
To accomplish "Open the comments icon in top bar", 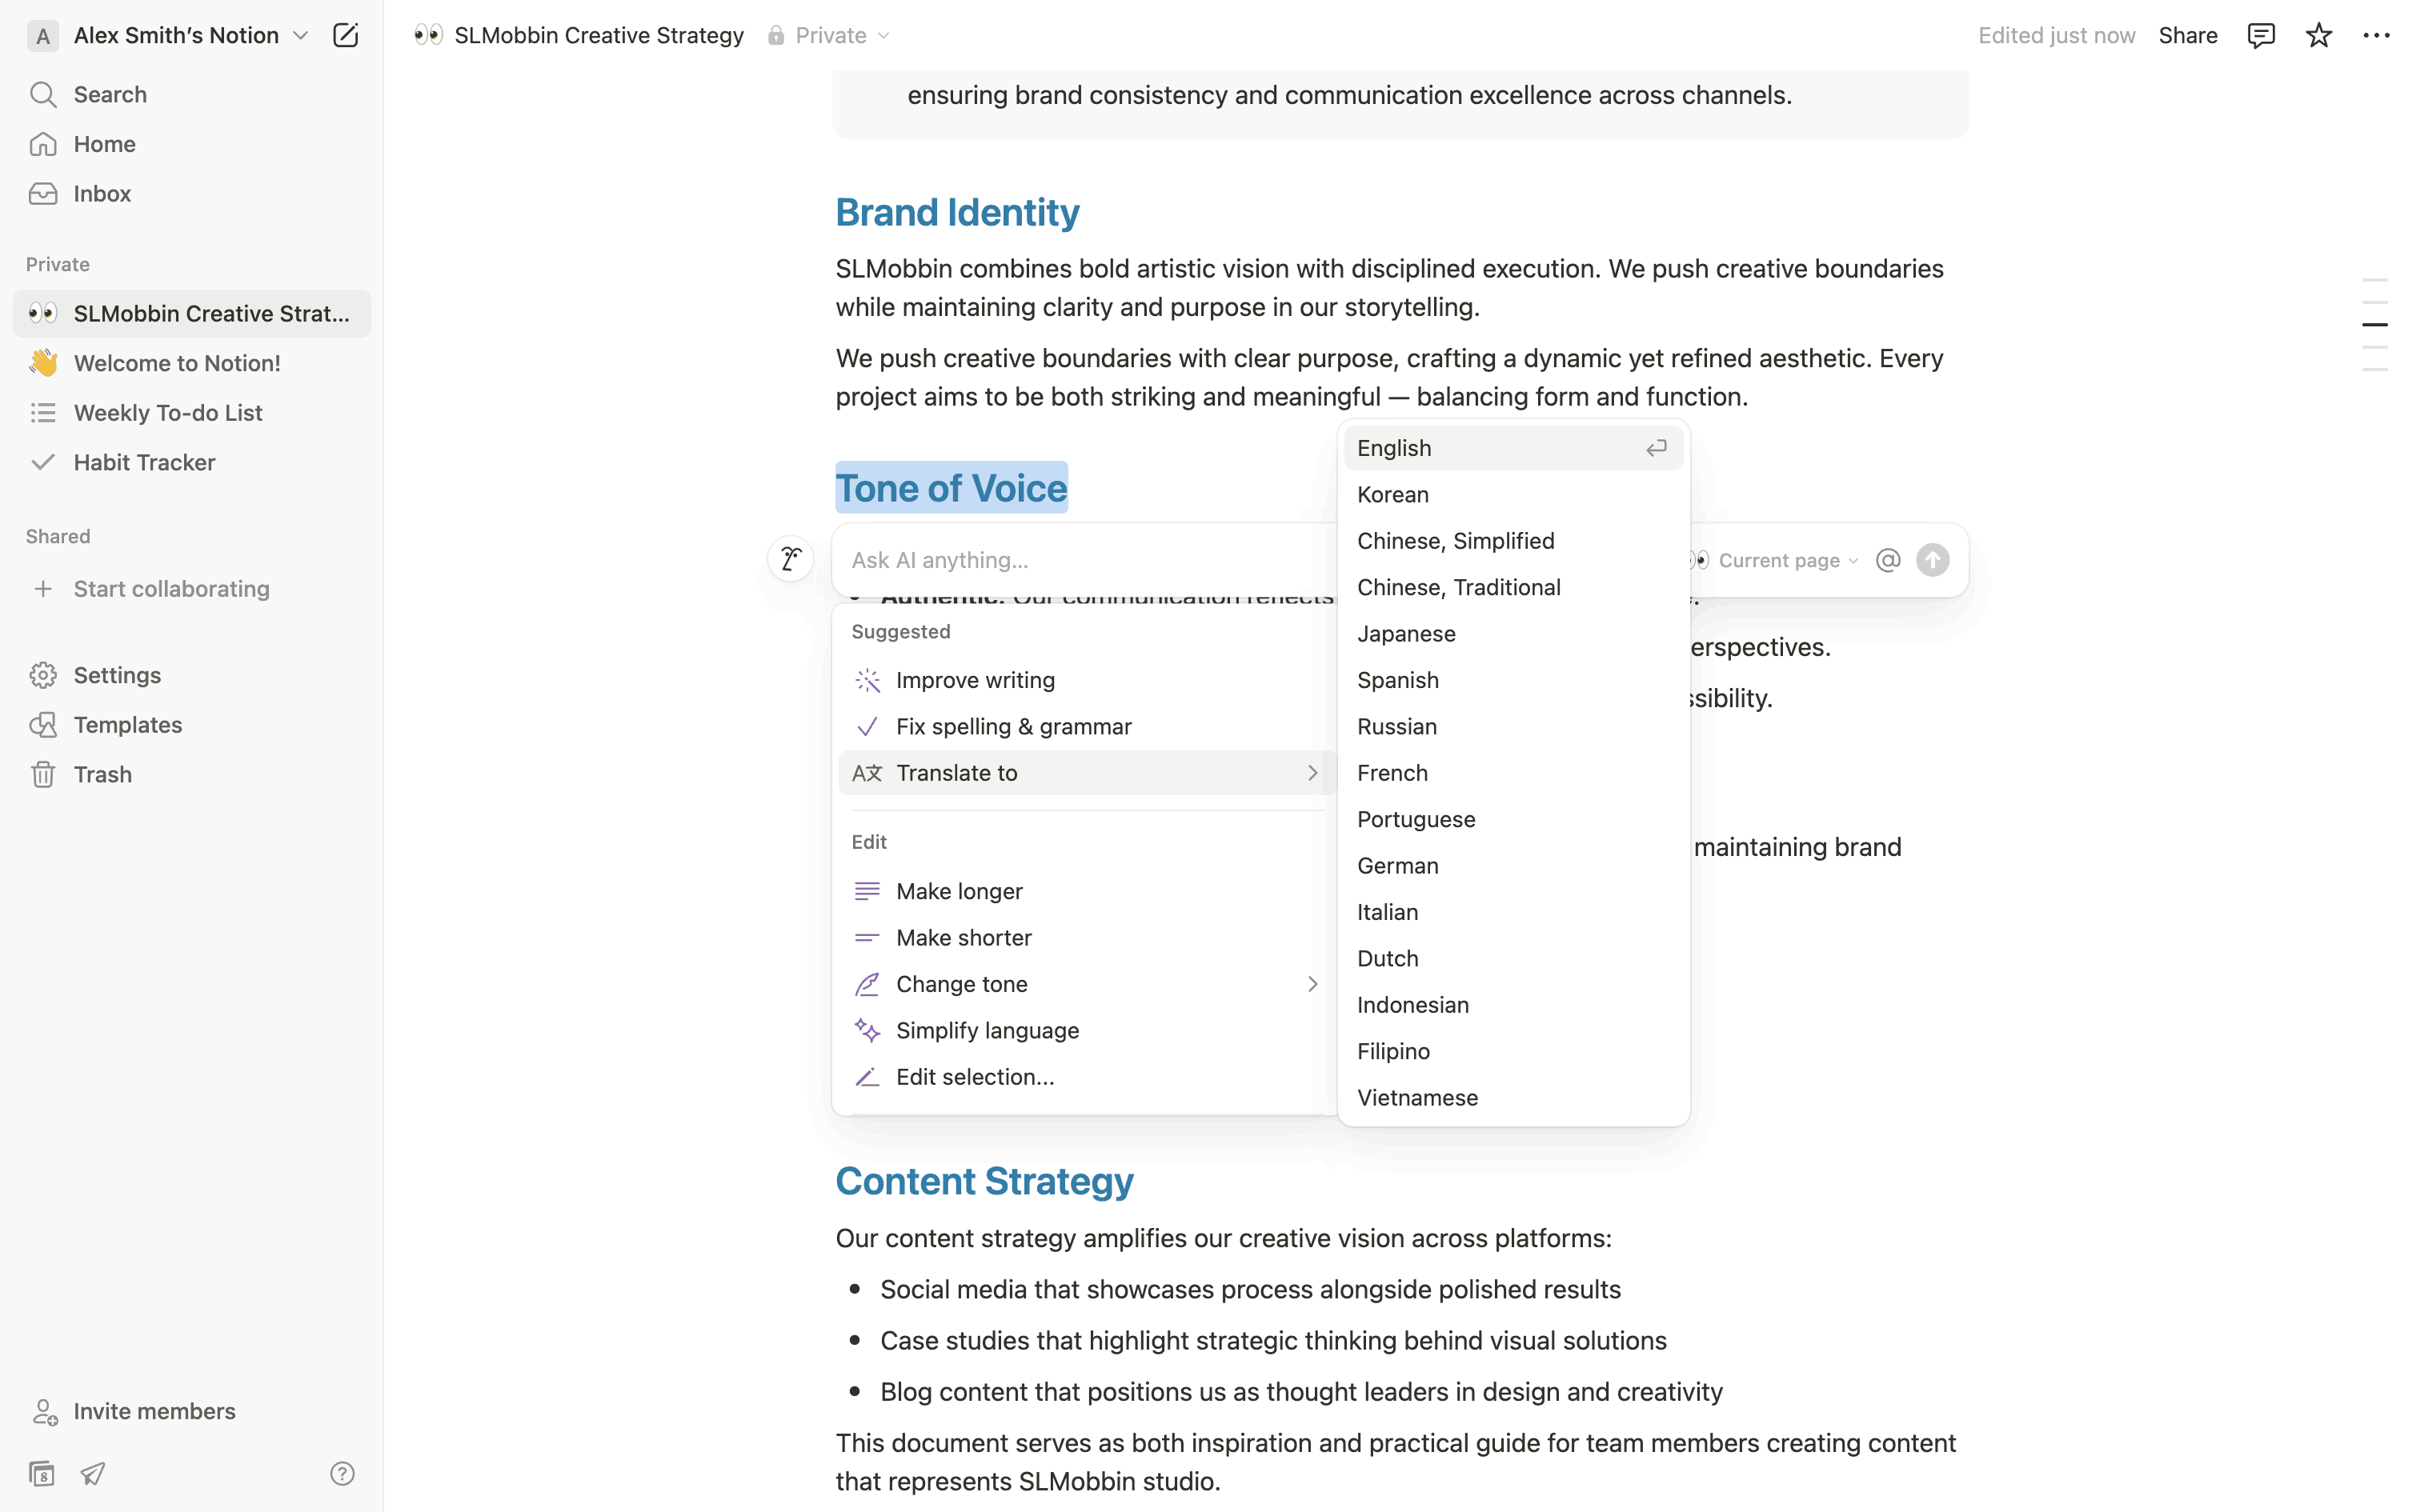I will point(2260,36).
